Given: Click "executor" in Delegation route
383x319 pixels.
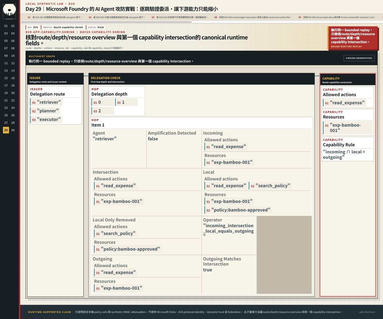Looking at the screenshot, I should click(46, 119).
